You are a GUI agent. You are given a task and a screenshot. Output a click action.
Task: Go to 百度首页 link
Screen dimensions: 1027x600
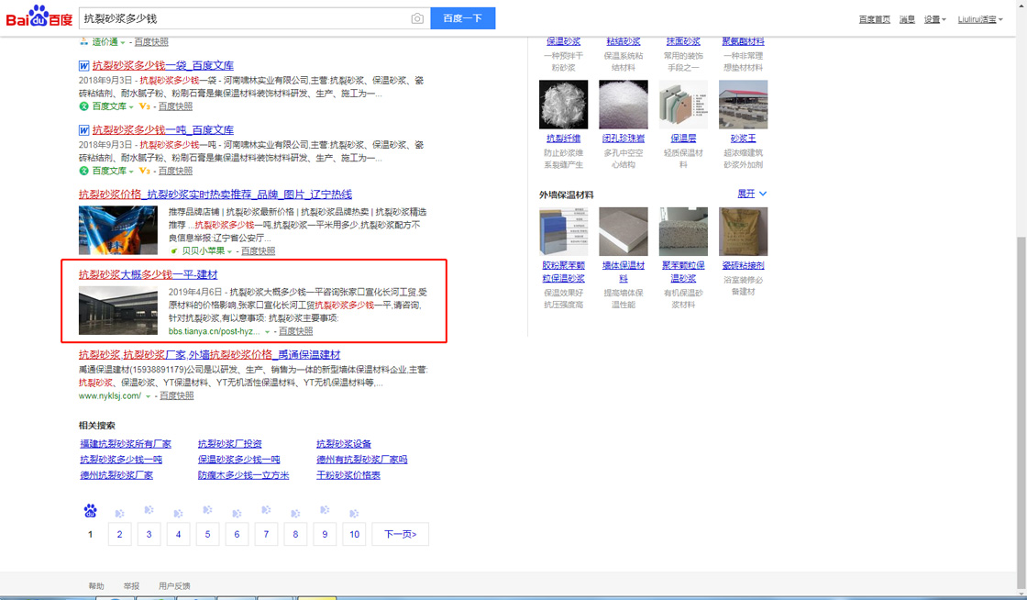tap(875, 19)
